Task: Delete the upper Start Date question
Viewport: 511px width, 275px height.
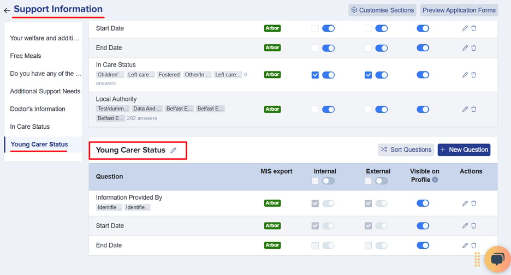Action: click(x=474, y=28)
